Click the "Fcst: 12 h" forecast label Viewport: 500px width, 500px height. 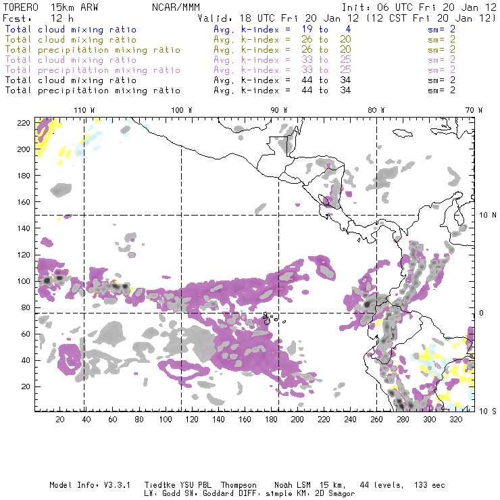point(38,18)
